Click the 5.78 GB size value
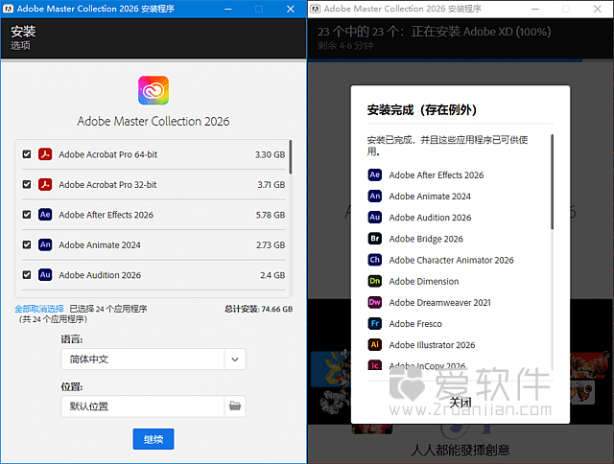This screenshot has height=464, width=614. pyautogui.click(x=271, y=215)
